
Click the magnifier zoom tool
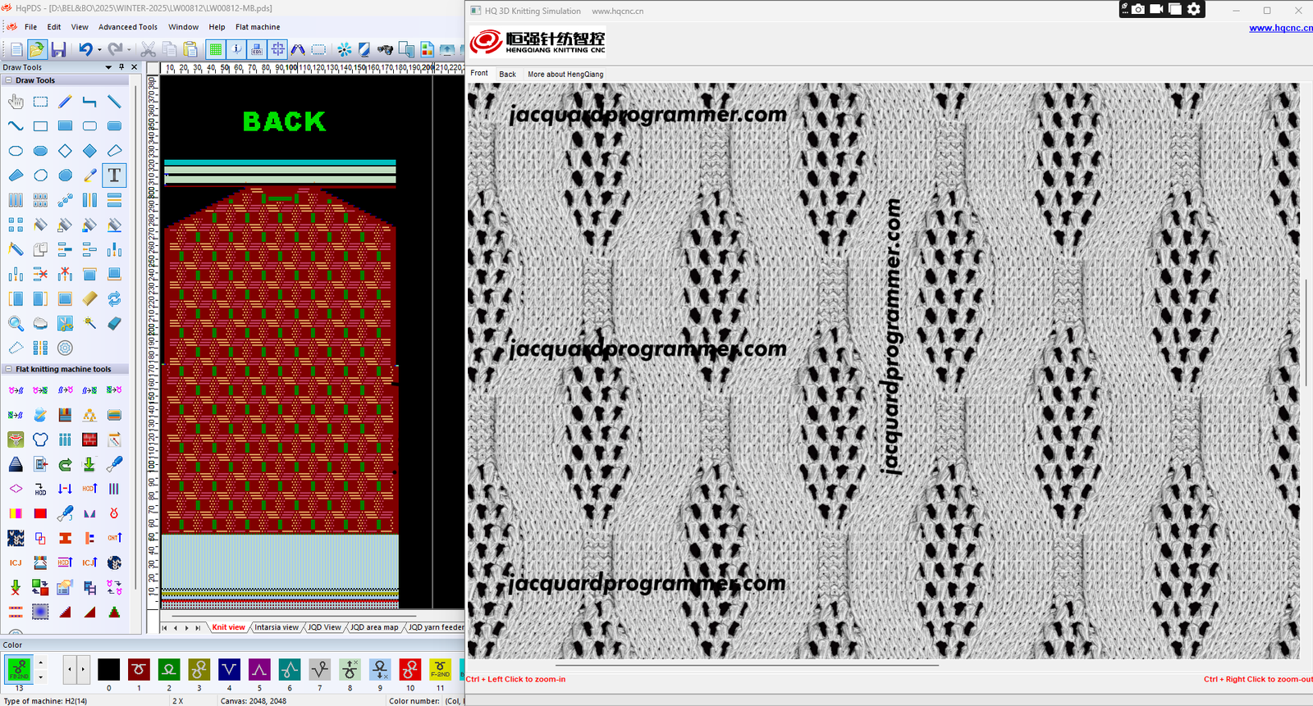16,323
